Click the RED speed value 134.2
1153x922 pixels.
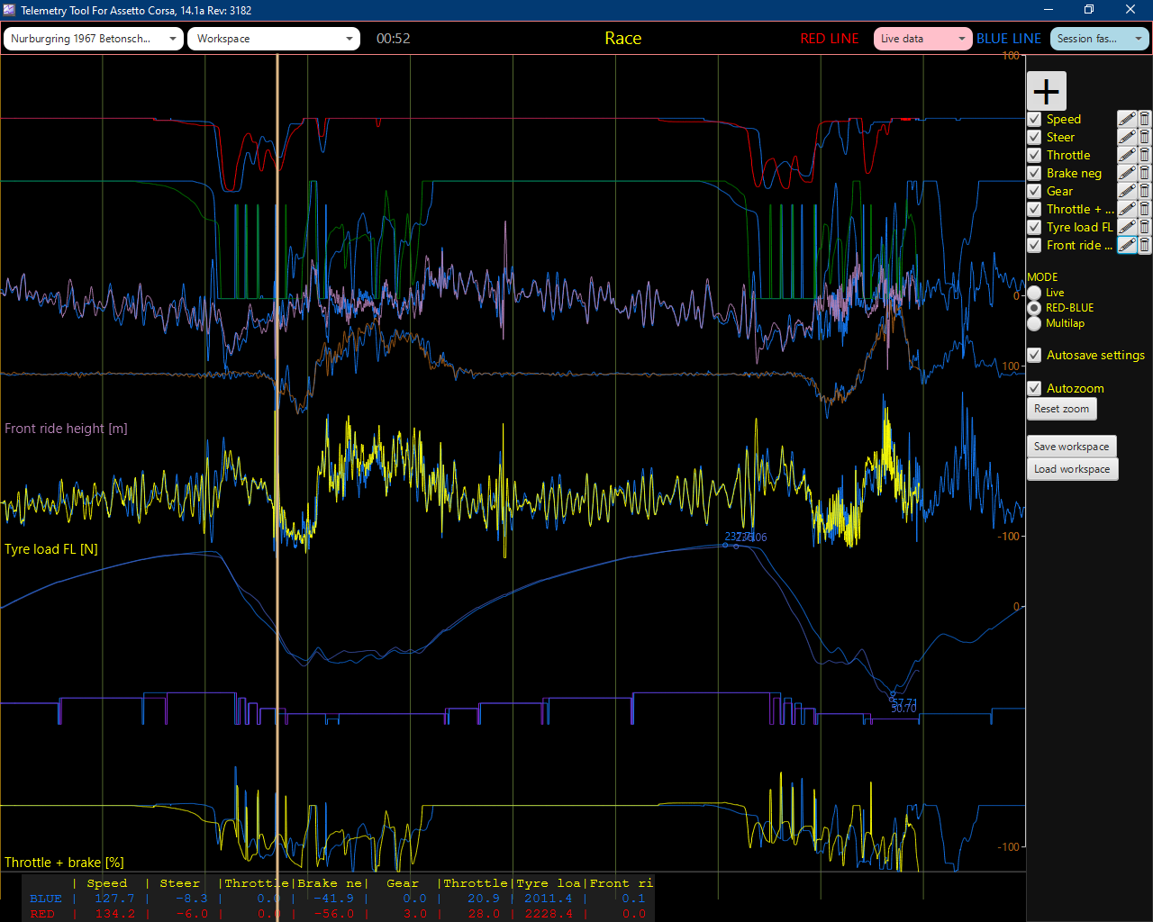114,914
